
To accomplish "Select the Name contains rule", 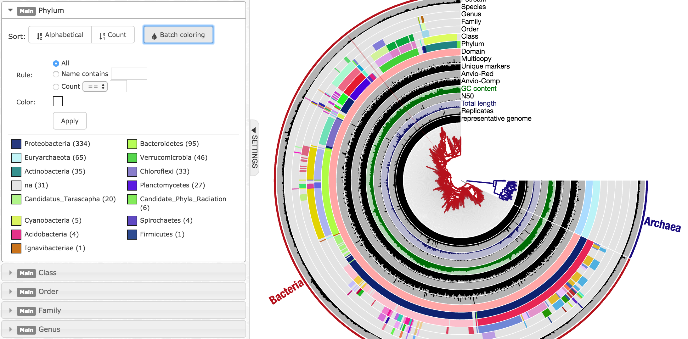I will pyautogui.click(x=56, y=74).
